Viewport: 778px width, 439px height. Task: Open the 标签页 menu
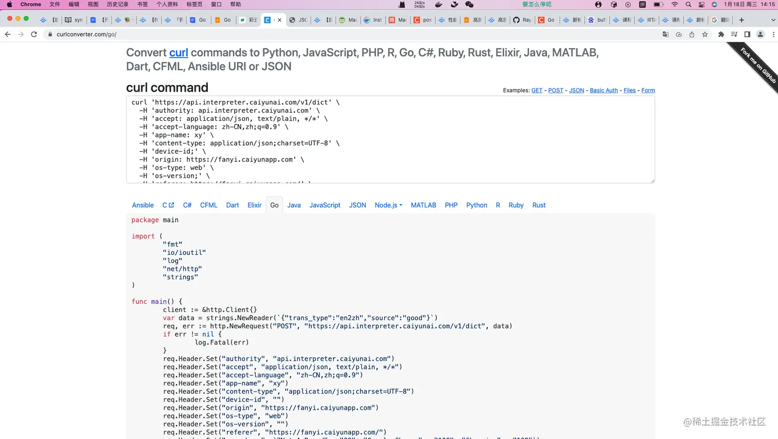[194, 5]
